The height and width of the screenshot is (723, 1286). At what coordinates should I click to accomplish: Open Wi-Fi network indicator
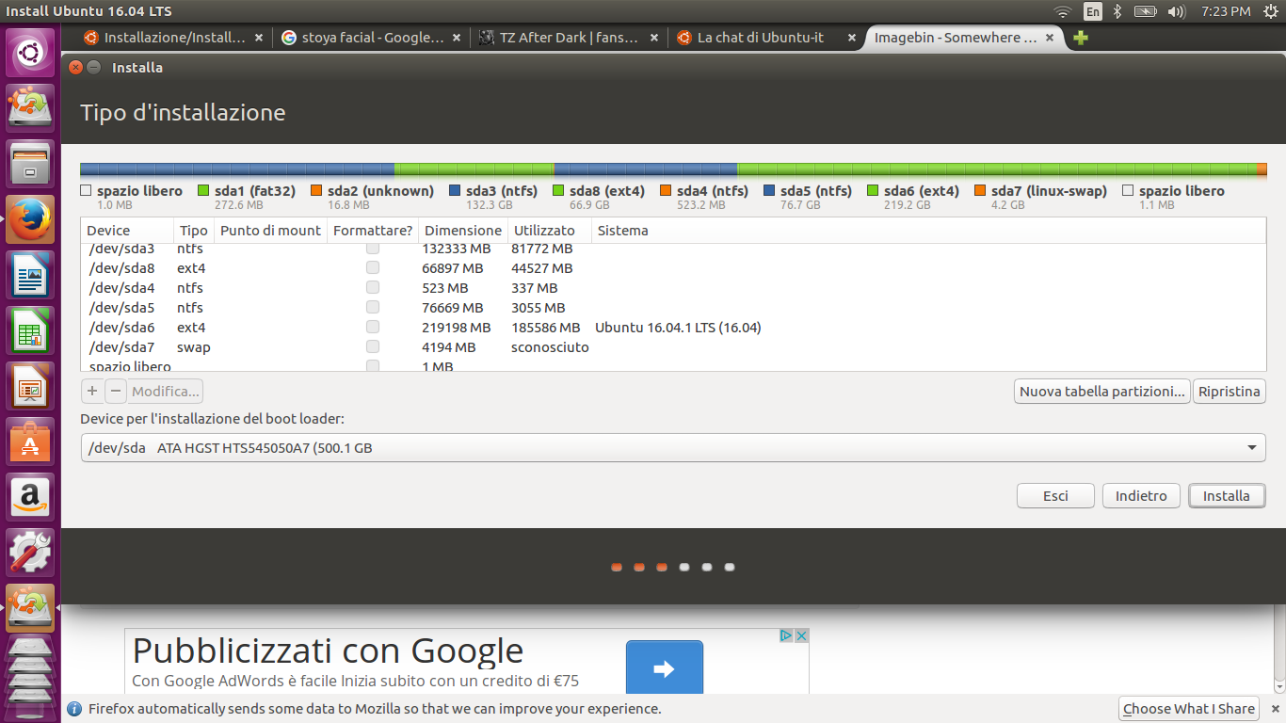1063,11
